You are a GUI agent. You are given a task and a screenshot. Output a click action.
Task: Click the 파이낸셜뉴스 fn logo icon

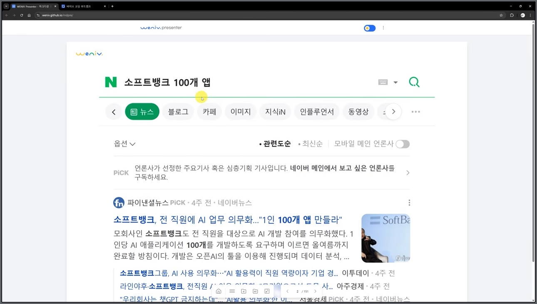(x=119, y=203)
